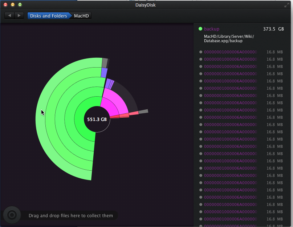Select the first 16.8 MB file entry
This screenshot has width=293, height=227.
pyautogui.click(x=230, y=52)
